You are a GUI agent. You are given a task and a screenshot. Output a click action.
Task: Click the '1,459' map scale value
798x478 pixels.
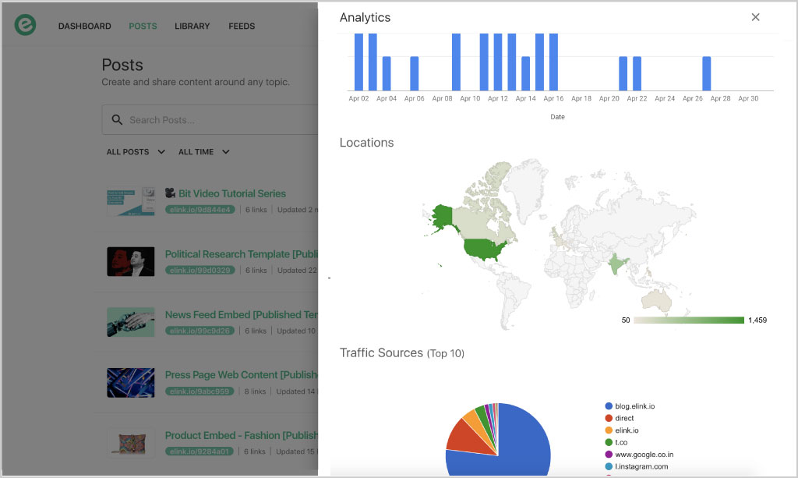point(757,320)
